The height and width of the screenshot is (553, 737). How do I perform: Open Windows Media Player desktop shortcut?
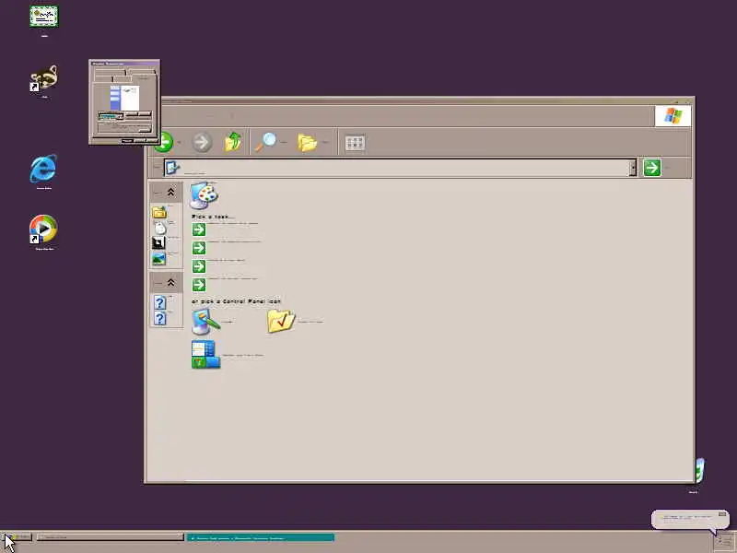pyautogui.click(x=43, y=229)
